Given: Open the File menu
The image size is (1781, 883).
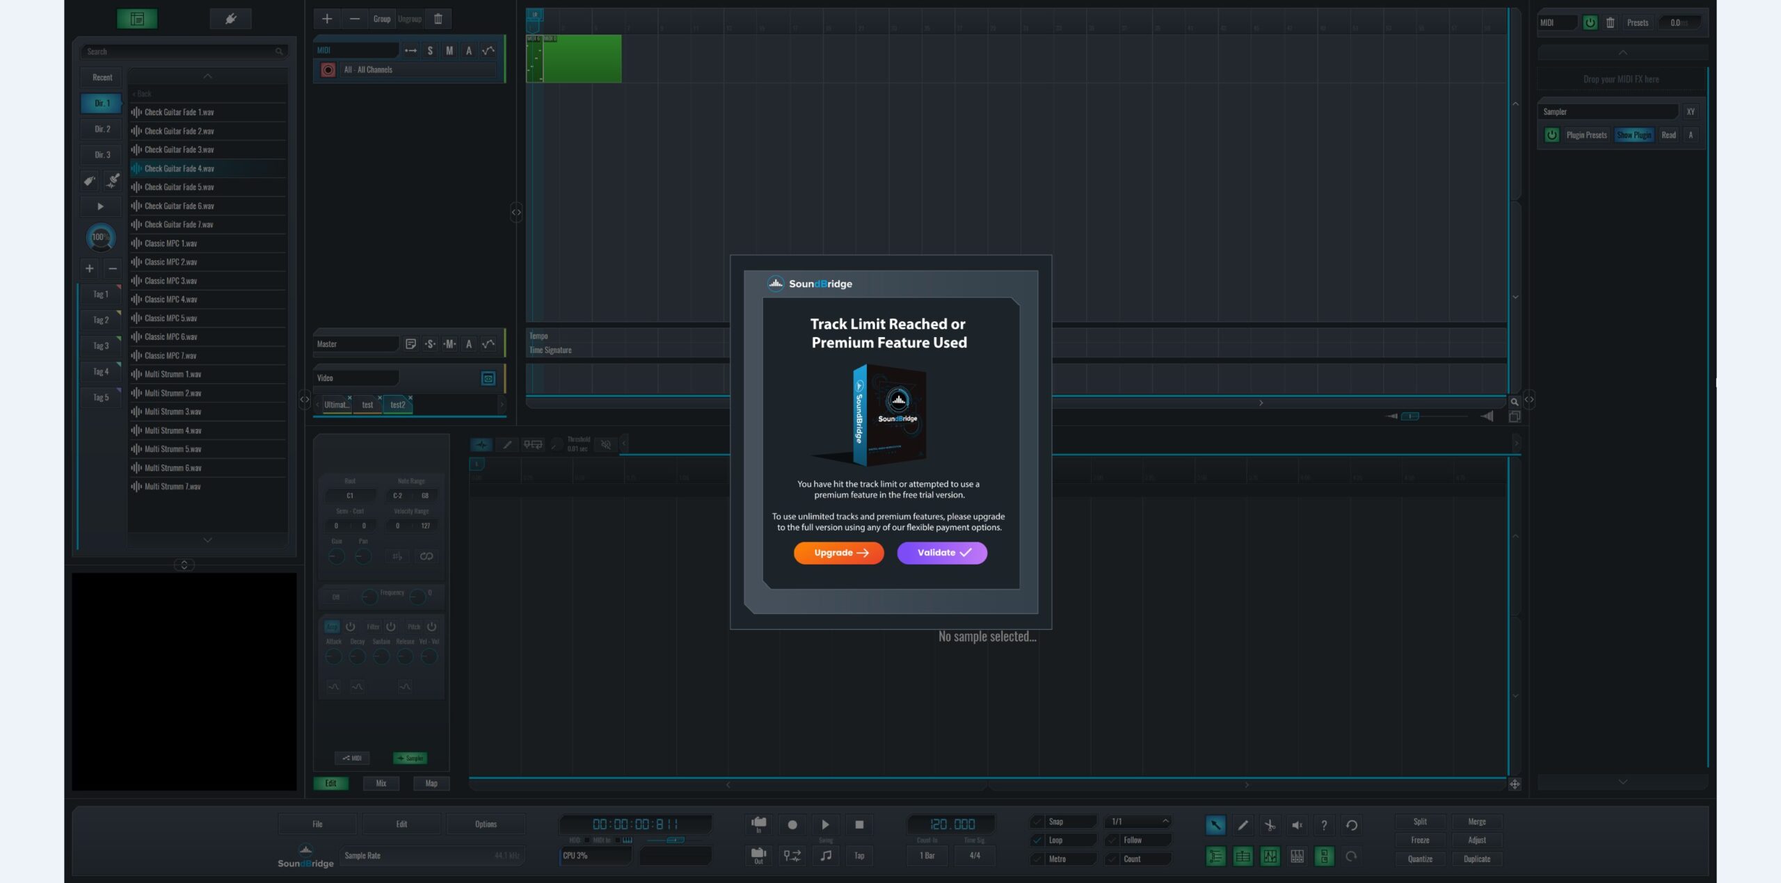Looking at the screenshot, I should pyautogui.click(x=317, y=824).
